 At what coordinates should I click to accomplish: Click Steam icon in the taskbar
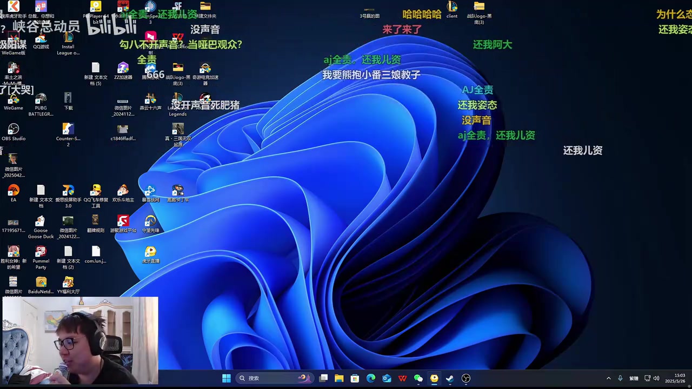tap(450, 378)
